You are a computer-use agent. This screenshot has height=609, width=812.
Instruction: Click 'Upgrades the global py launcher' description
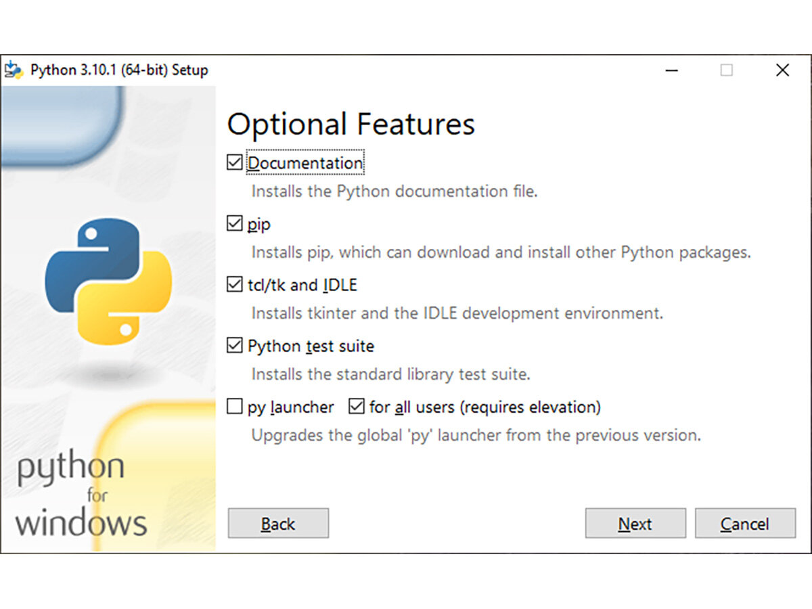[476, 435]
